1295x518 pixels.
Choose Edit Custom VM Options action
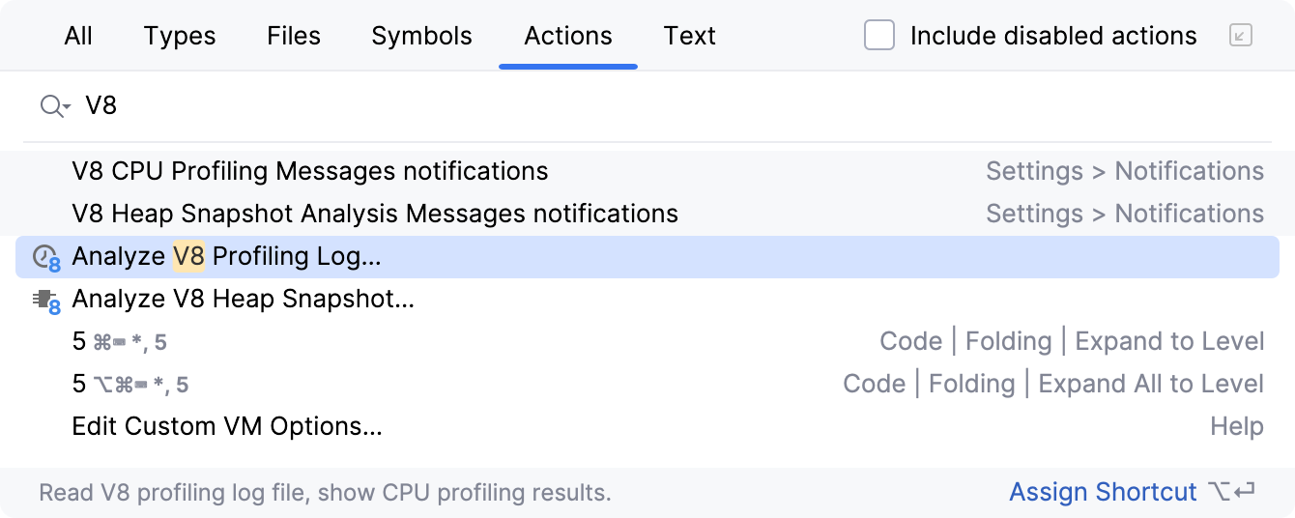click(x=227, y=426)
